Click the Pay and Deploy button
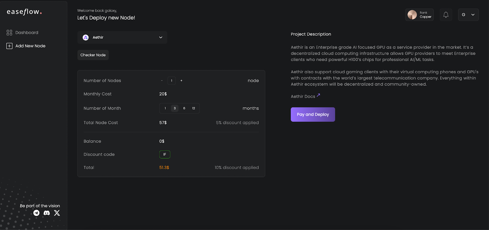 point(313,115)
